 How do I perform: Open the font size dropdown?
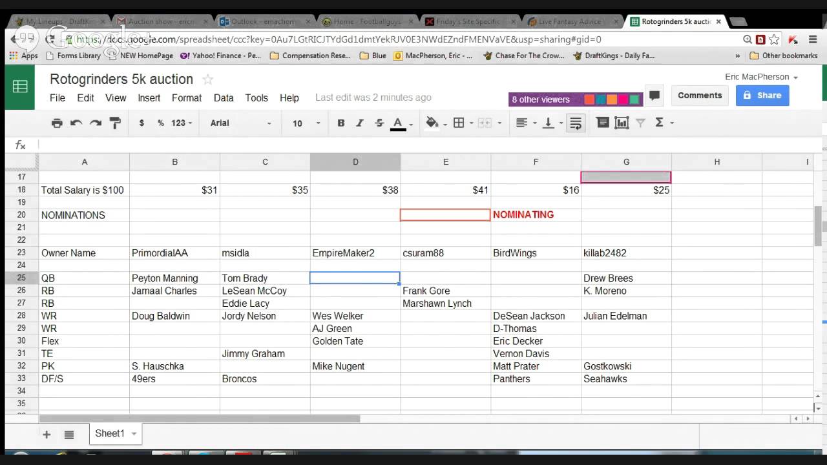306,123
